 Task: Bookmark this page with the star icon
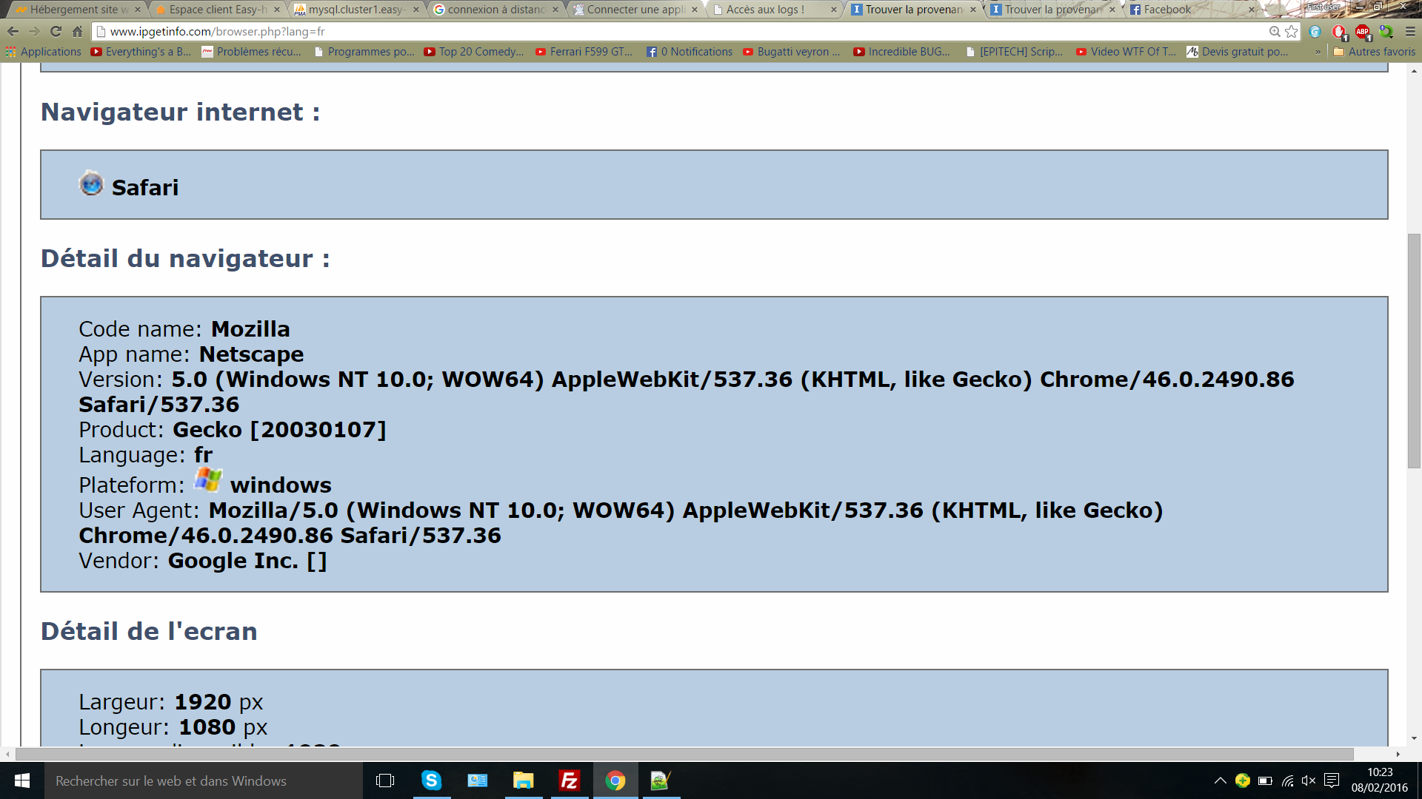[1292, 32]
